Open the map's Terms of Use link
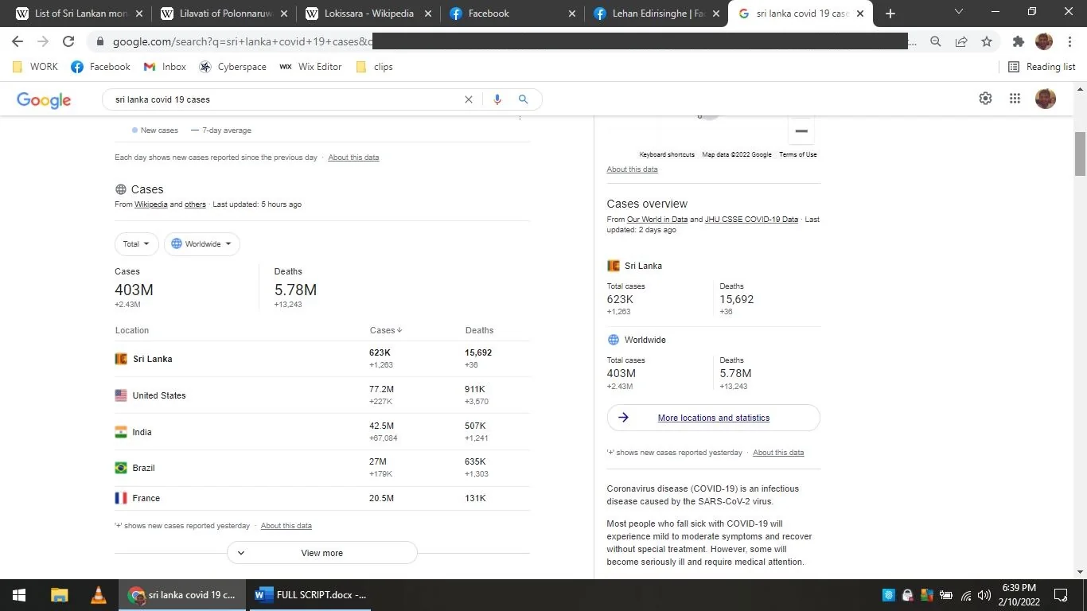 tap(798, 154)
